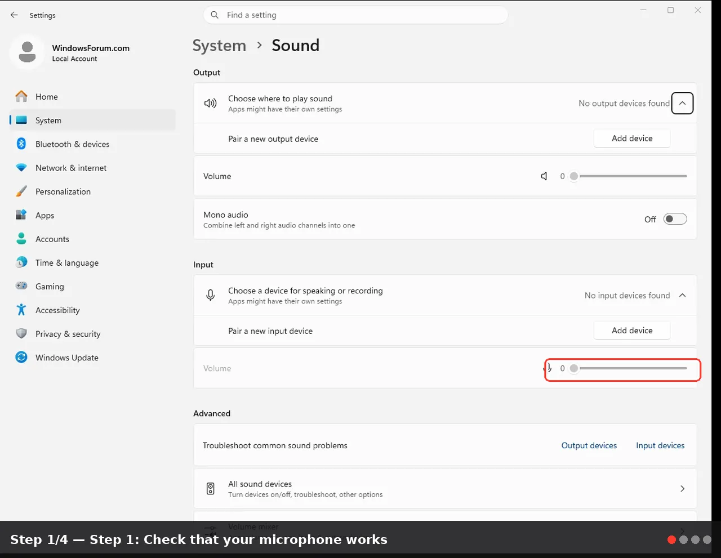Screen dimensions: 721x558
Task: Open Output devices troubleshoot link
Action: 589,445
